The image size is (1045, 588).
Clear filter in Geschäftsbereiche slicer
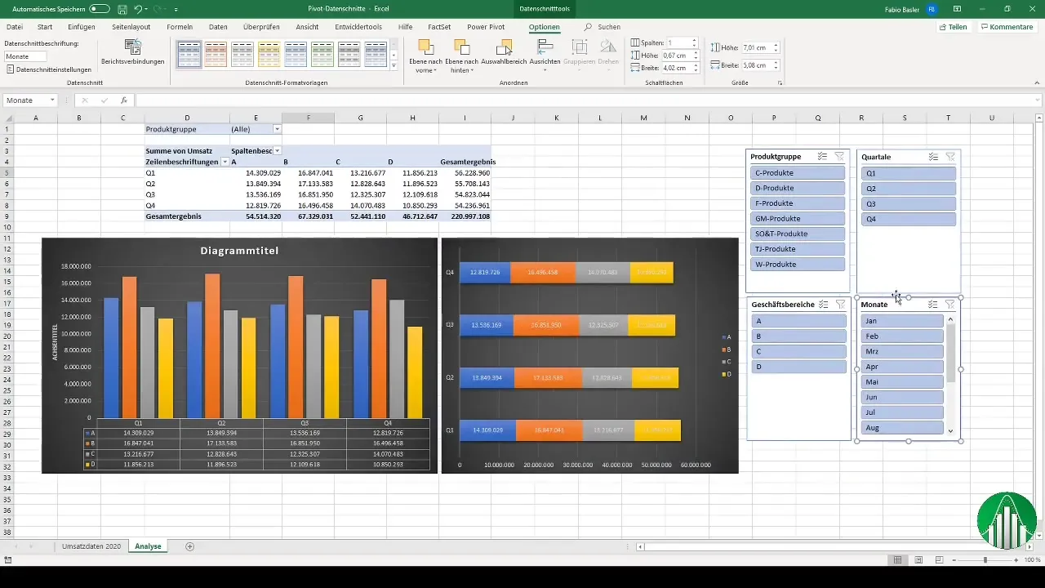point(840,304)
